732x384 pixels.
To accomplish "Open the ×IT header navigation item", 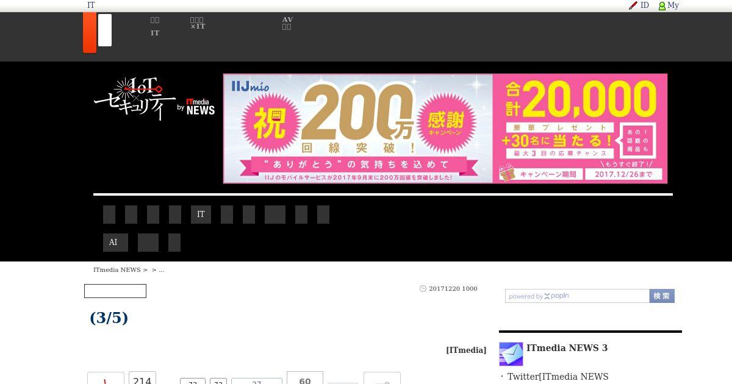I will pos(198,23).
